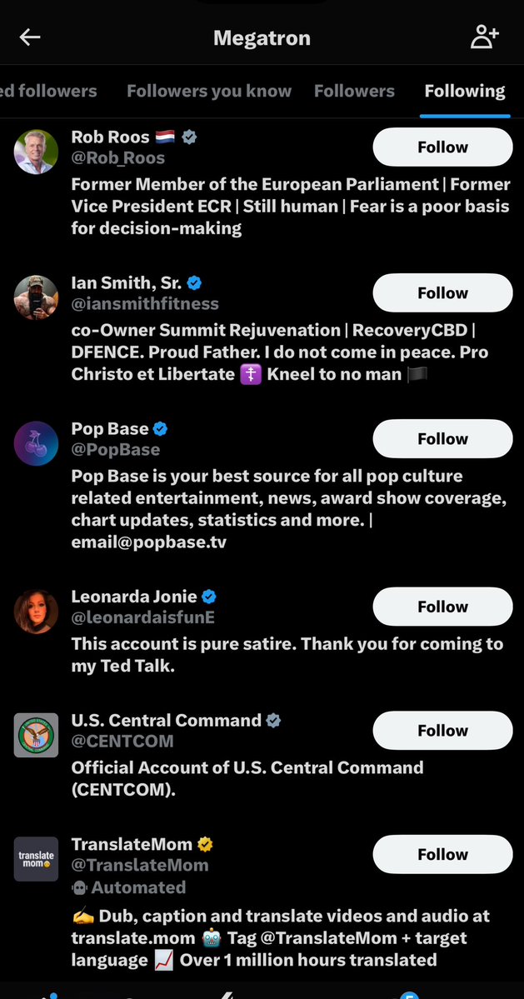Open Rob Roos profile picture
The width and height of the screenshot is (524, 999).
click(37, 152)
